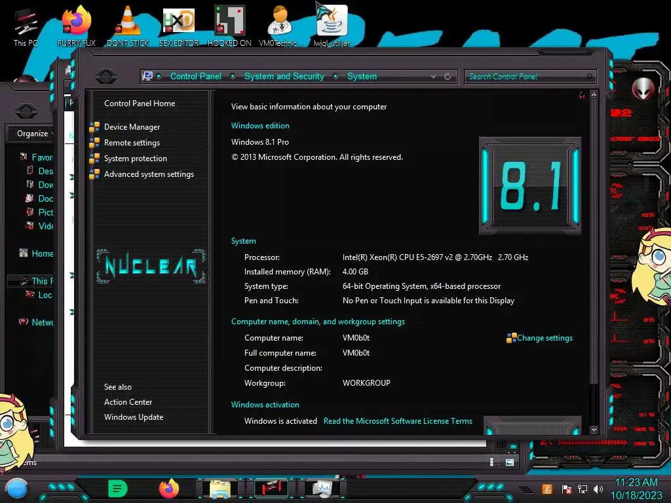Open the address bar history dropdown

tap(434, 77)
